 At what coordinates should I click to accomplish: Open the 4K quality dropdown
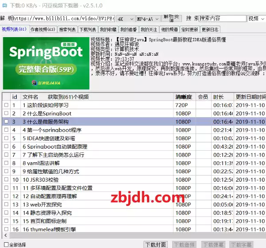(126, 19)
